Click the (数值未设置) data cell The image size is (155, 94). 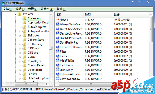click(x=122, y=20)
